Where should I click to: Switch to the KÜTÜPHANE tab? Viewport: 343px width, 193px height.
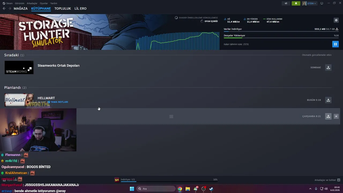click(41, 9)
